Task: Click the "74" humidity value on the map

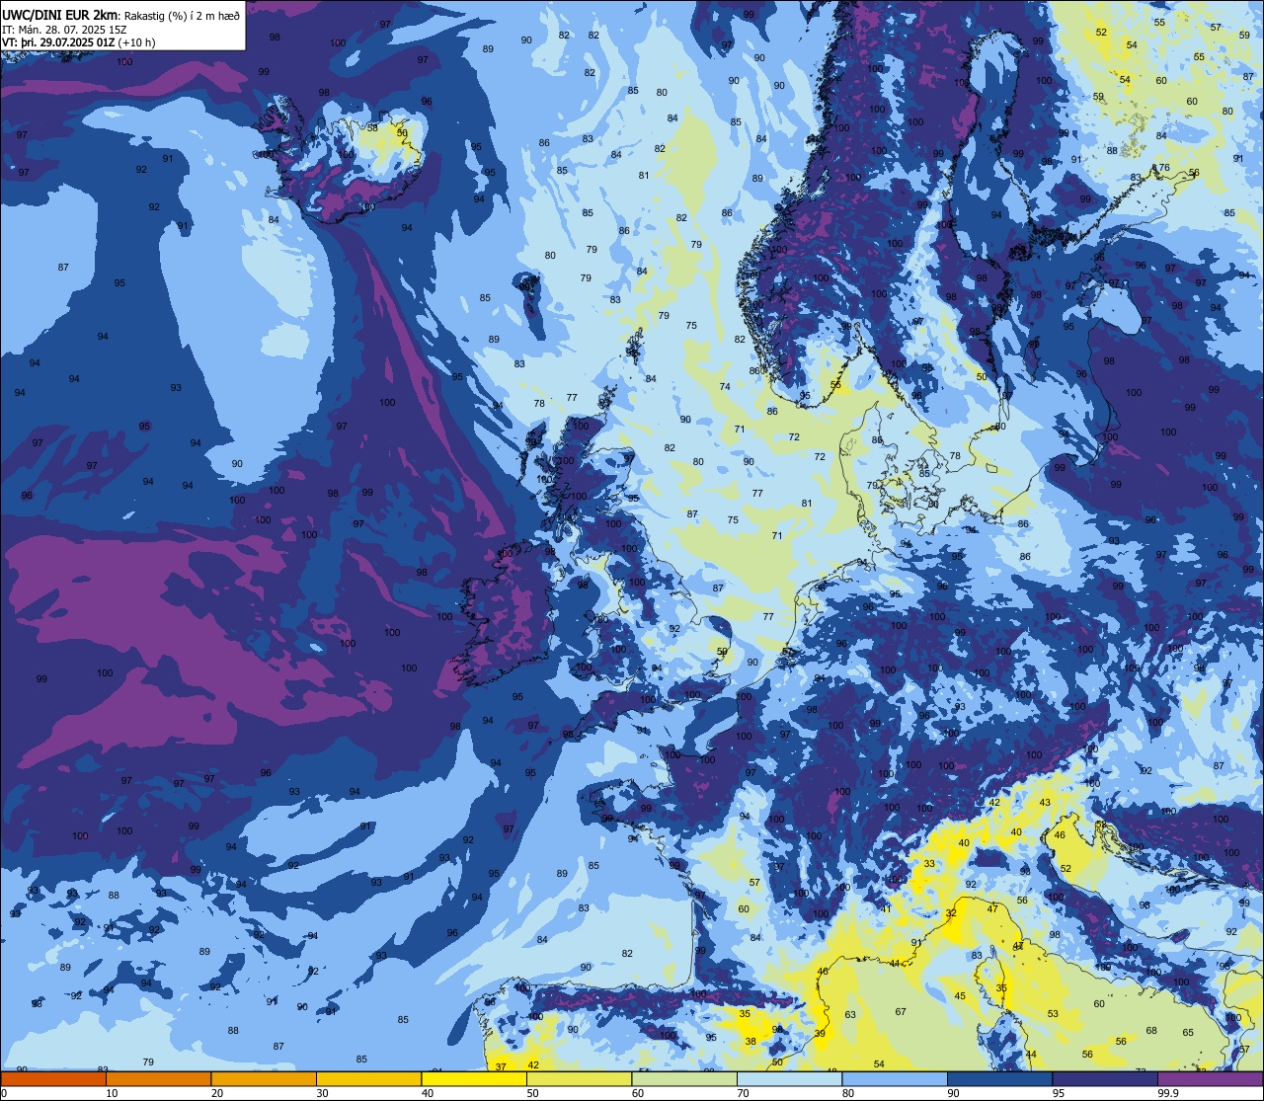Action: click(x=725, y=387)
